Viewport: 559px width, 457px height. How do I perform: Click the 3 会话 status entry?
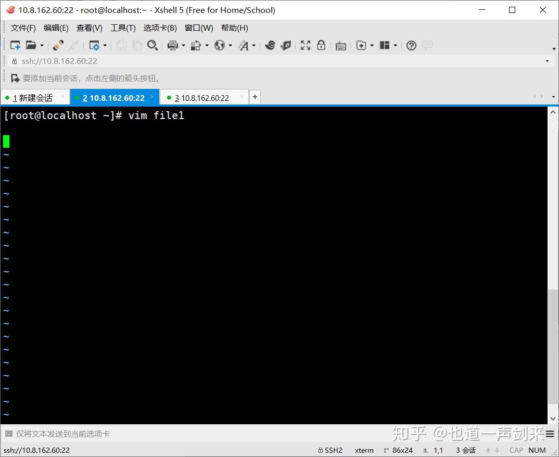(x=466, y=450)
